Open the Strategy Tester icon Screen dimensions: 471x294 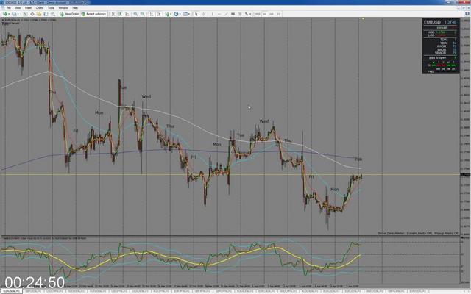point(53,14)
